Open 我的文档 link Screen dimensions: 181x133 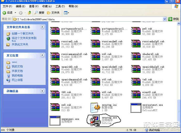17,66
